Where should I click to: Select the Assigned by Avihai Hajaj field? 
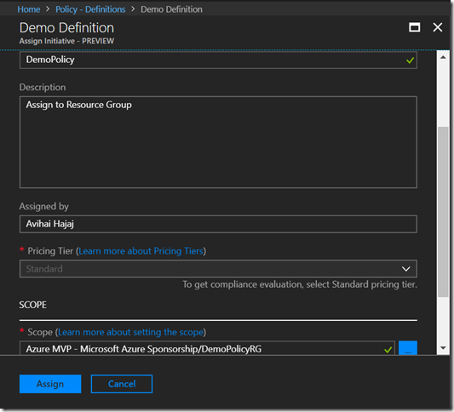pos(218,224)
